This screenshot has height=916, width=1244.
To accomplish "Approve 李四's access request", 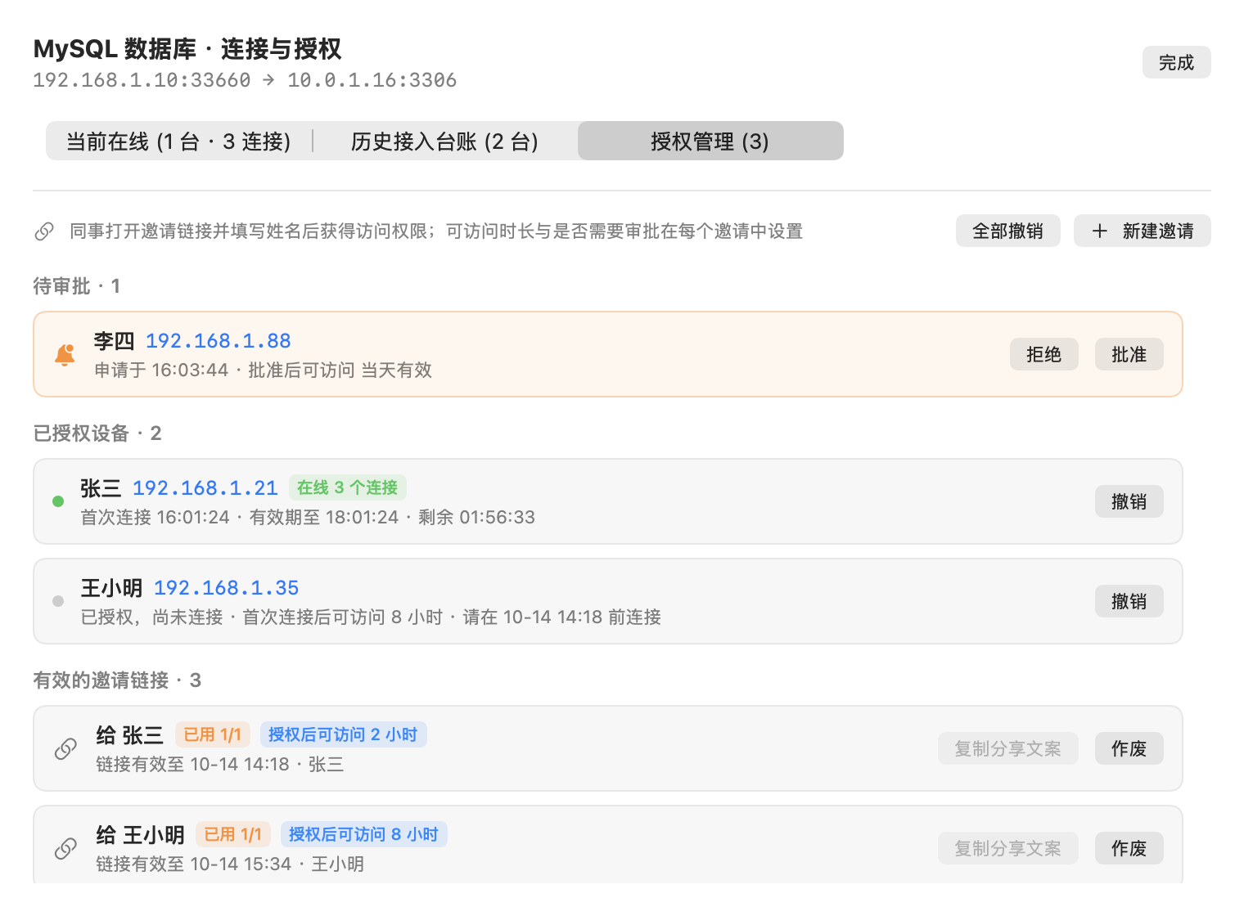I will (1129, 354).
